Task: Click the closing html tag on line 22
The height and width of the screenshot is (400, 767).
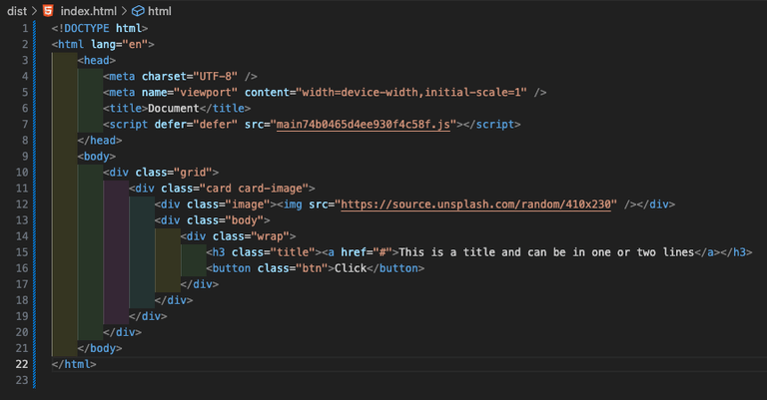Action: (x=74, y=364)
